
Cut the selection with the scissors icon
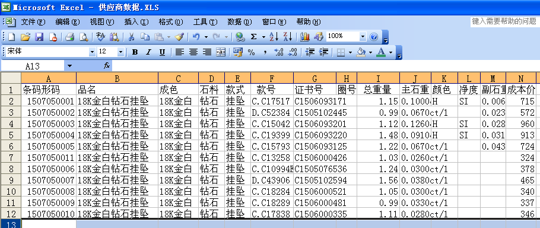point(131,37)
